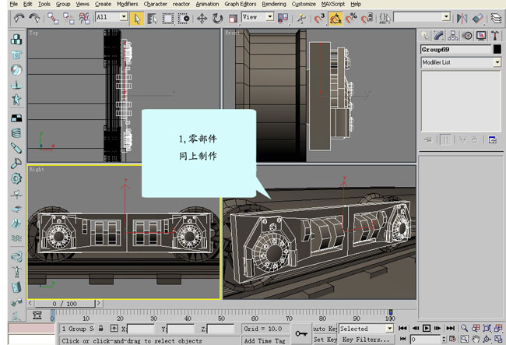This screenshot has width=506, height=345.
Task: Click the Align tool icon
Action: click(x=478, y=19)
